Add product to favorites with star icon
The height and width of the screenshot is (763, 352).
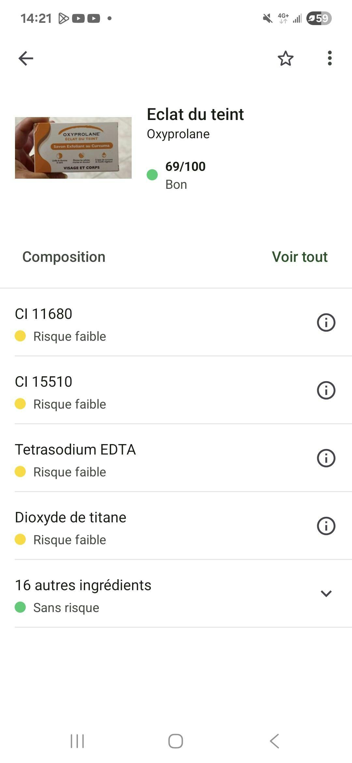[286, 59]
